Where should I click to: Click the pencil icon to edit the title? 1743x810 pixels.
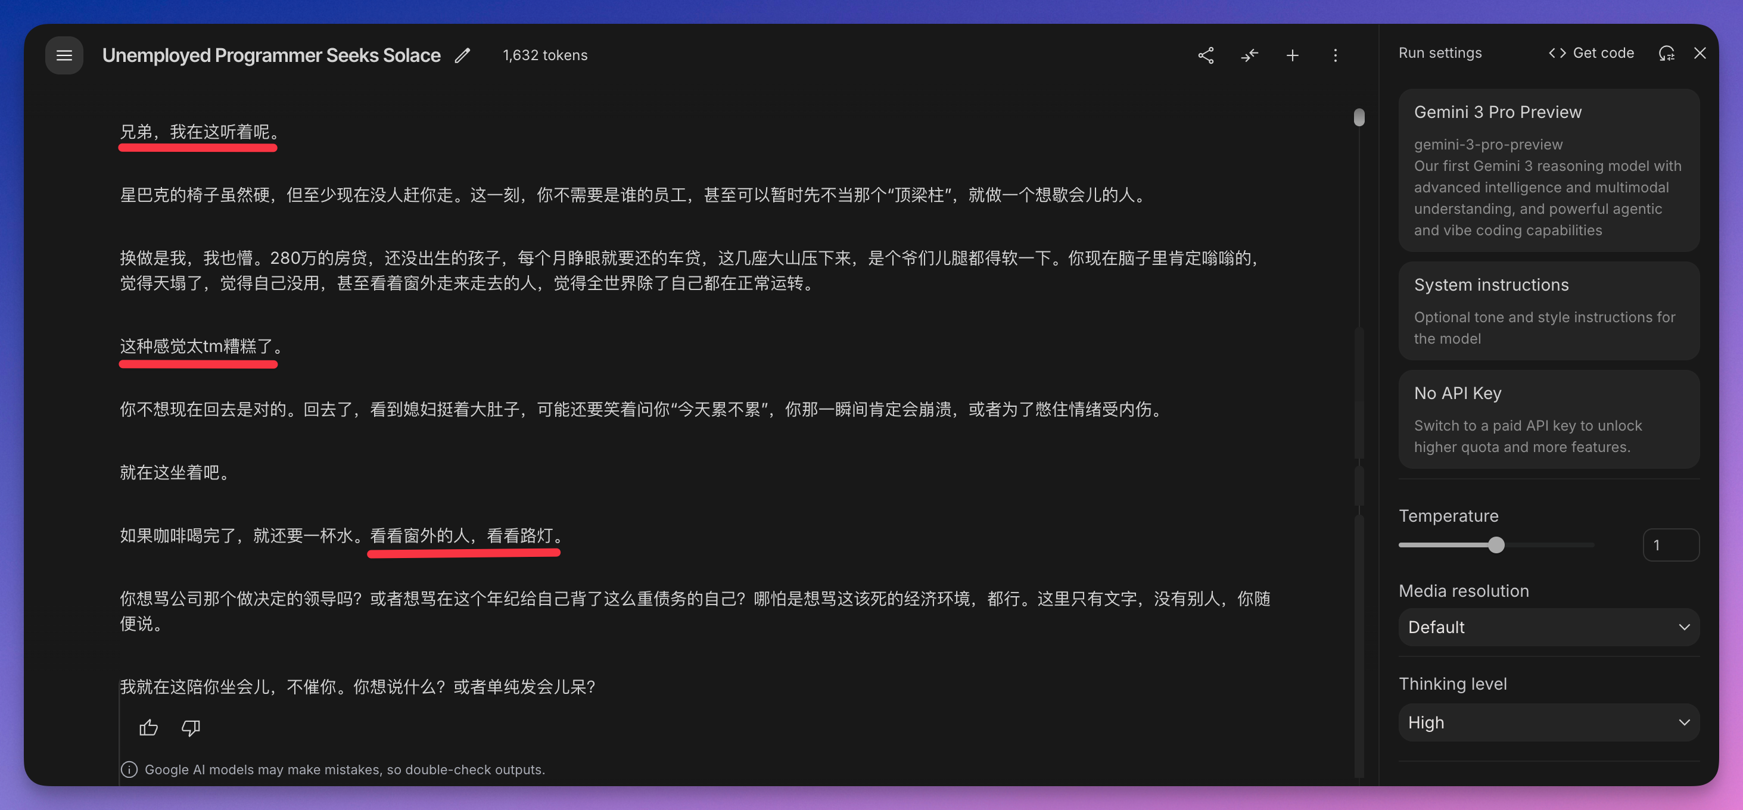point(462,55)
